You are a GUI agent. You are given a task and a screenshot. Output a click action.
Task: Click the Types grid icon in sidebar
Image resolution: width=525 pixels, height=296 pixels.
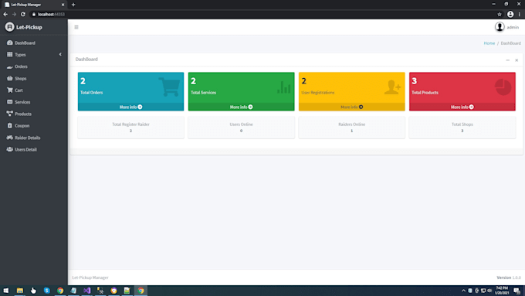[10, 54]
